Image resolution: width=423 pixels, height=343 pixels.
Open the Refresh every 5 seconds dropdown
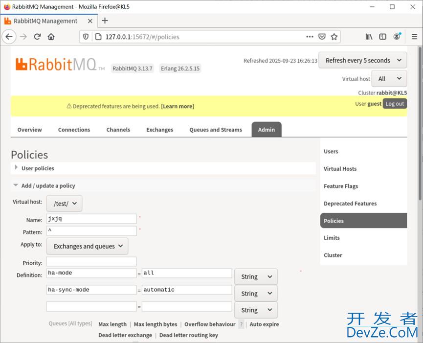pos(362,61)
